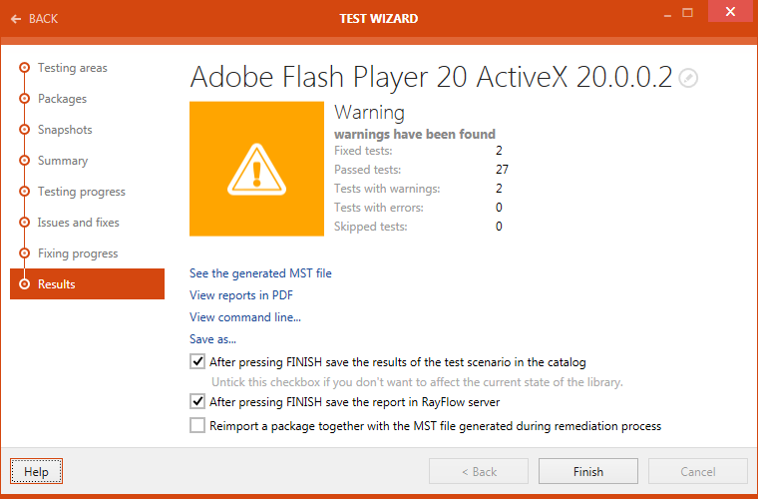Click the Fixed tests label
This screenshot has width=758, height=499.
363,151
